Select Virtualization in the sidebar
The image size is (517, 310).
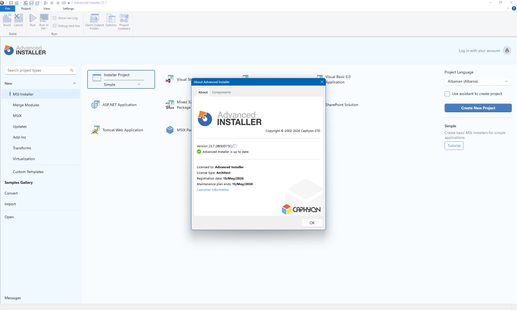point(24,159)
